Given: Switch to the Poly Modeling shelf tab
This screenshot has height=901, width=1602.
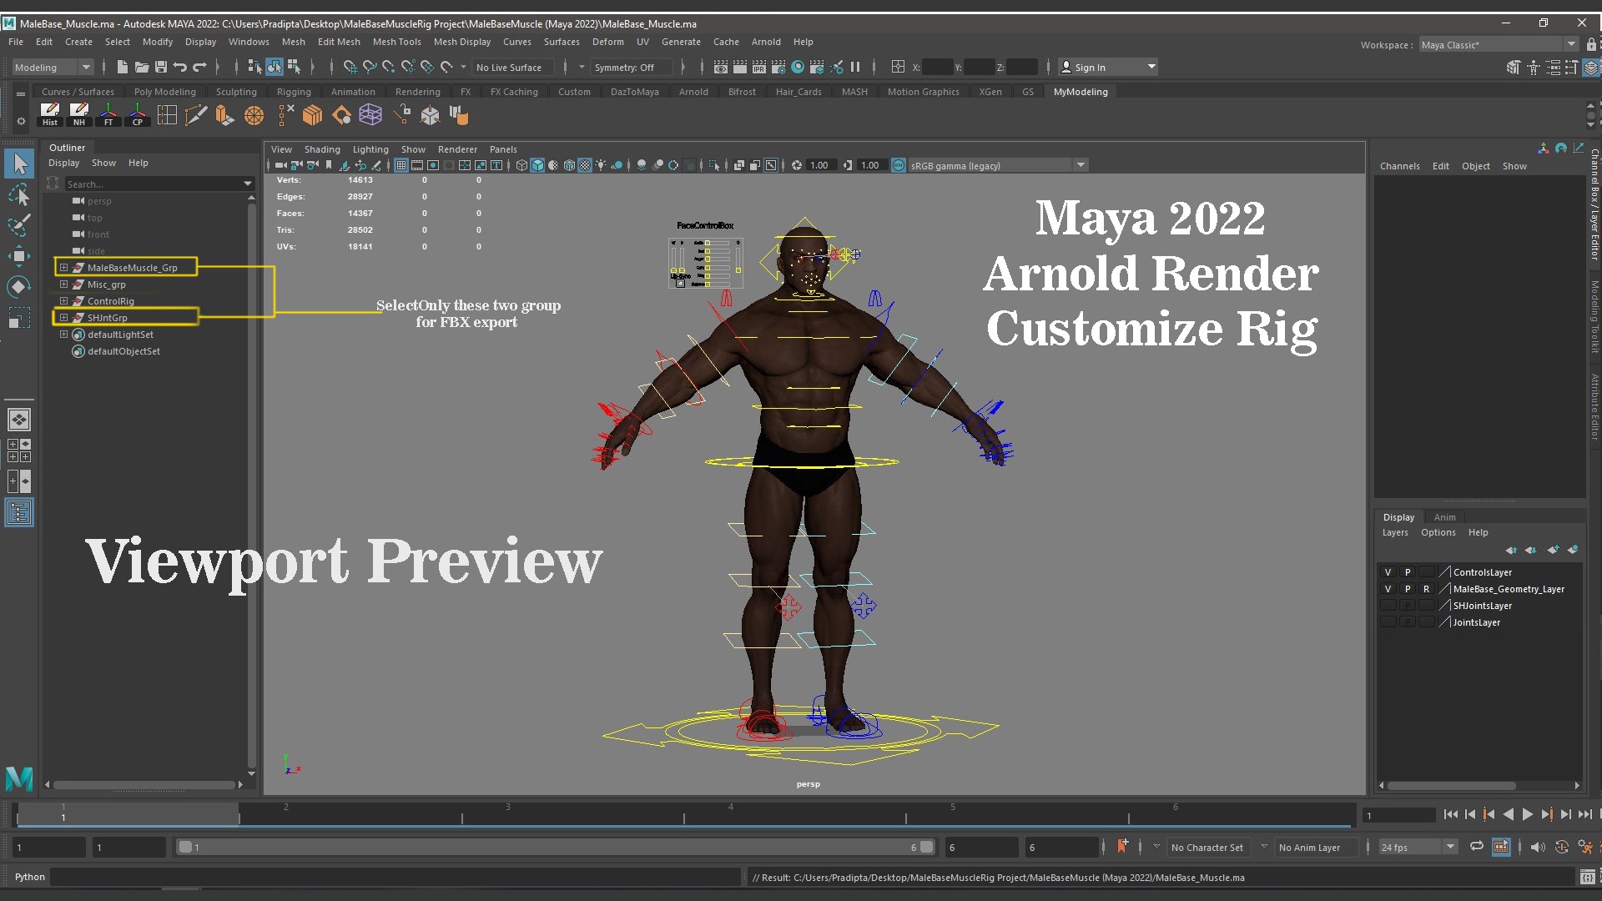Looking at the screenshot, I should pos(164,92).
